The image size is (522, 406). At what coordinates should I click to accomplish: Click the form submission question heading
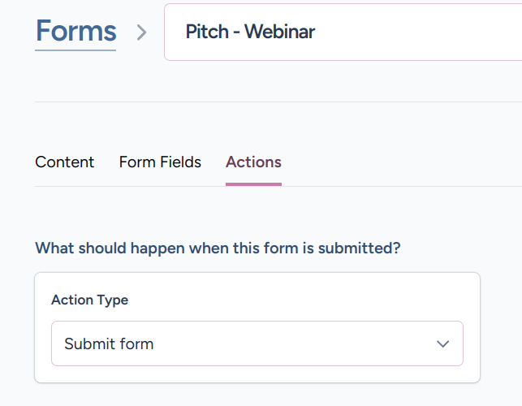click(218, 248)
